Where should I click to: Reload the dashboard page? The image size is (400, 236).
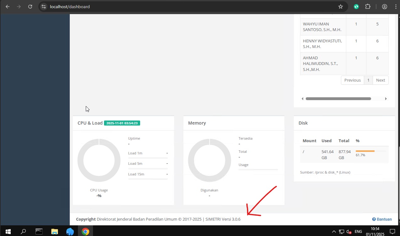tap(30, 7)
